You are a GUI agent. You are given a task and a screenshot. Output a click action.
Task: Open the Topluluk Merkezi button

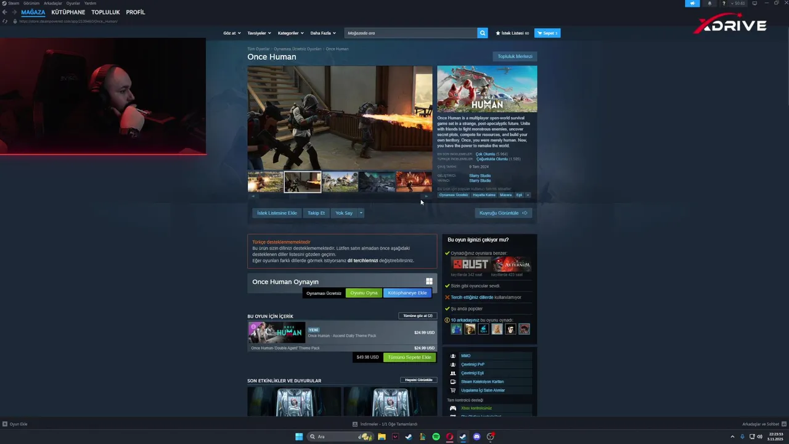515,56
